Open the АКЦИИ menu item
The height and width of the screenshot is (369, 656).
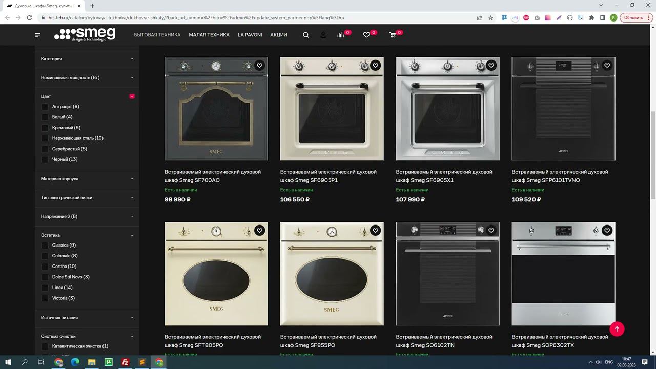279,35
